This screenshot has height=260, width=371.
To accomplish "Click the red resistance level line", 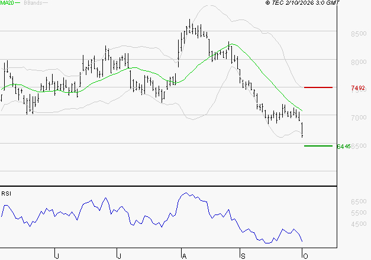I will click(x=318, y=87).
